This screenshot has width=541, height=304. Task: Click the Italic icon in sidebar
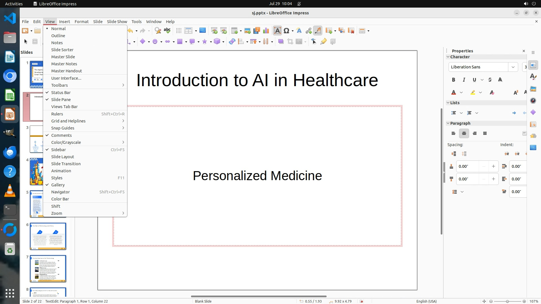(x=464, y=80)
